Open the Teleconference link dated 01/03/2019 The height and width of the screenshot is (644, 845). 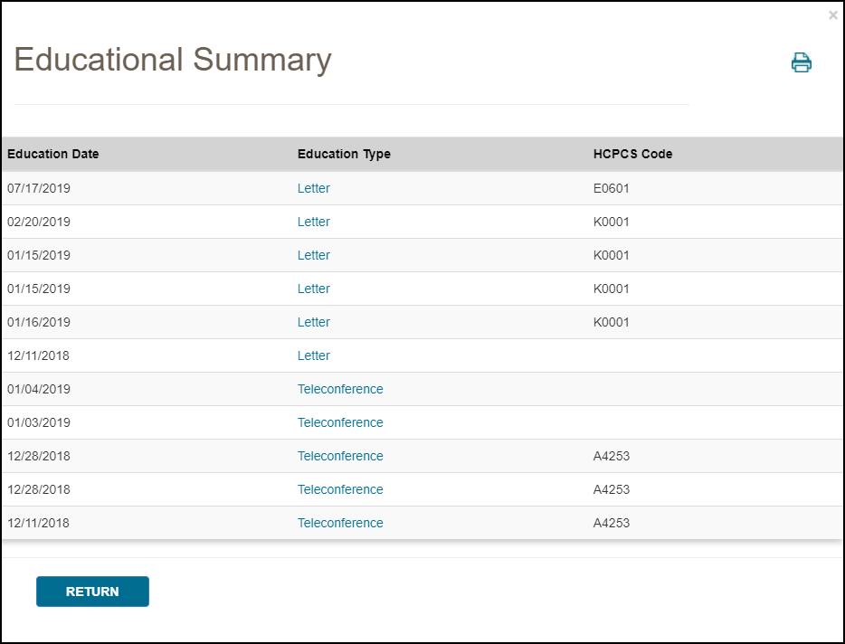point(340,422)
